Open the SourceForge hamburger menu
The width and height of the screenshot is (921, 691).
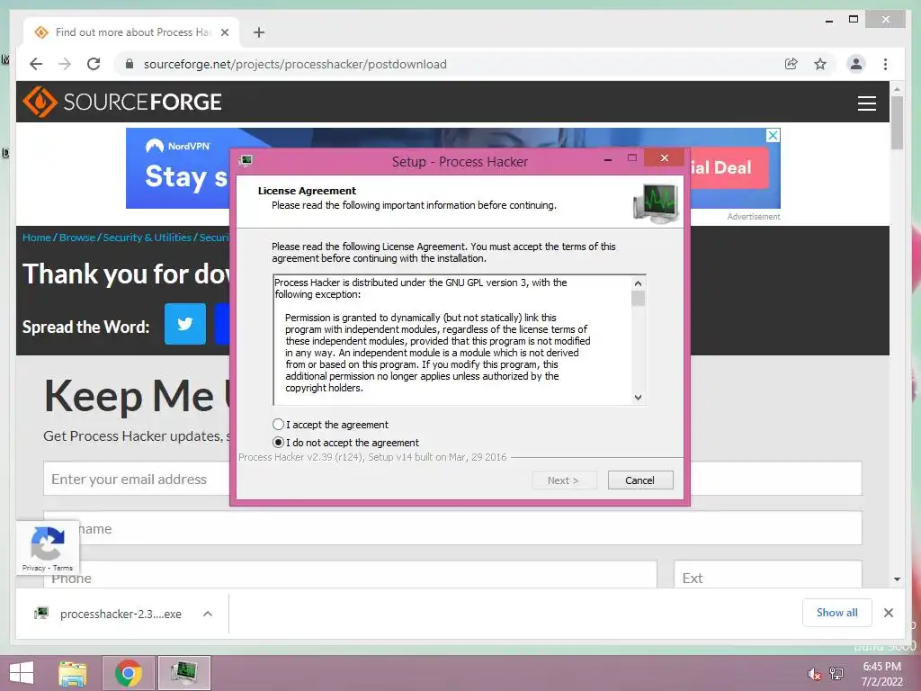click(866, 103)
